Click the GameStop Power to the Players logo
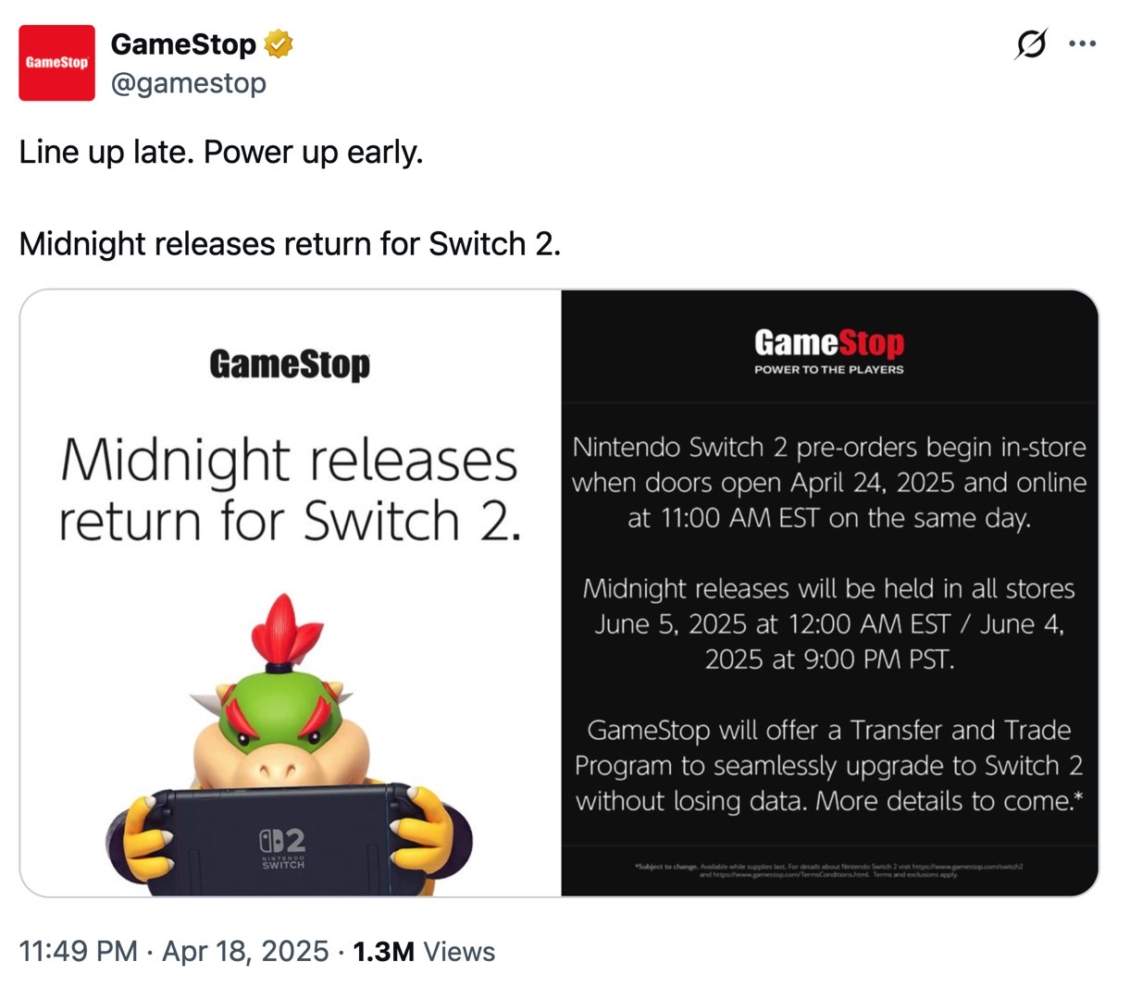This screenshot has height=986, width=1130. pyautogui.click(x=829, y=351)
